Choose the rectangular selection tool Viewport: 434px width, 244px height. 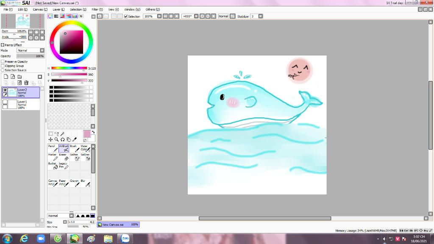[x=50, y=133]
